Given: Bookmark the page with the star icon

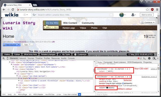Looking at the screenshot, I should (147, 9).
